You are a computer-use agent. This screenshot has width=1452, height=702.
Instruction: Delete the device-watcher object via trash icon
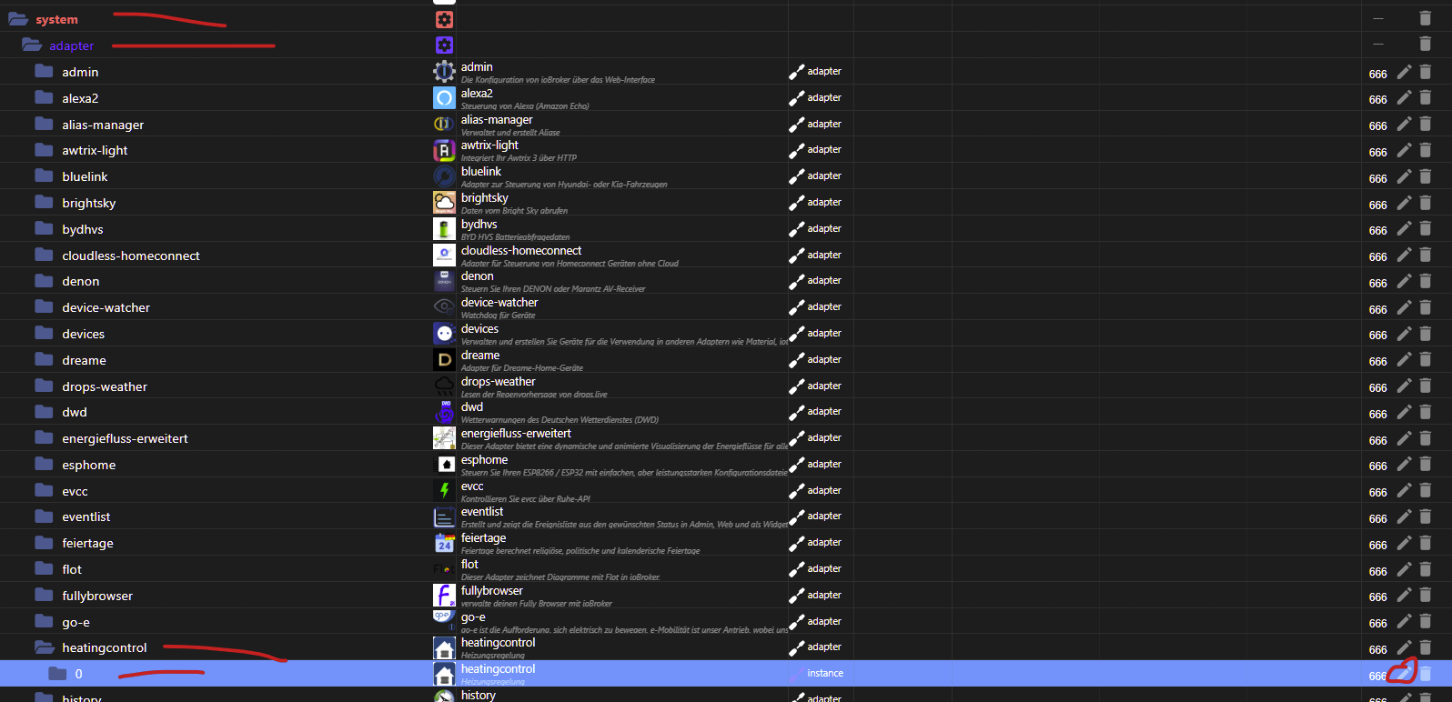coord(1426,306)
